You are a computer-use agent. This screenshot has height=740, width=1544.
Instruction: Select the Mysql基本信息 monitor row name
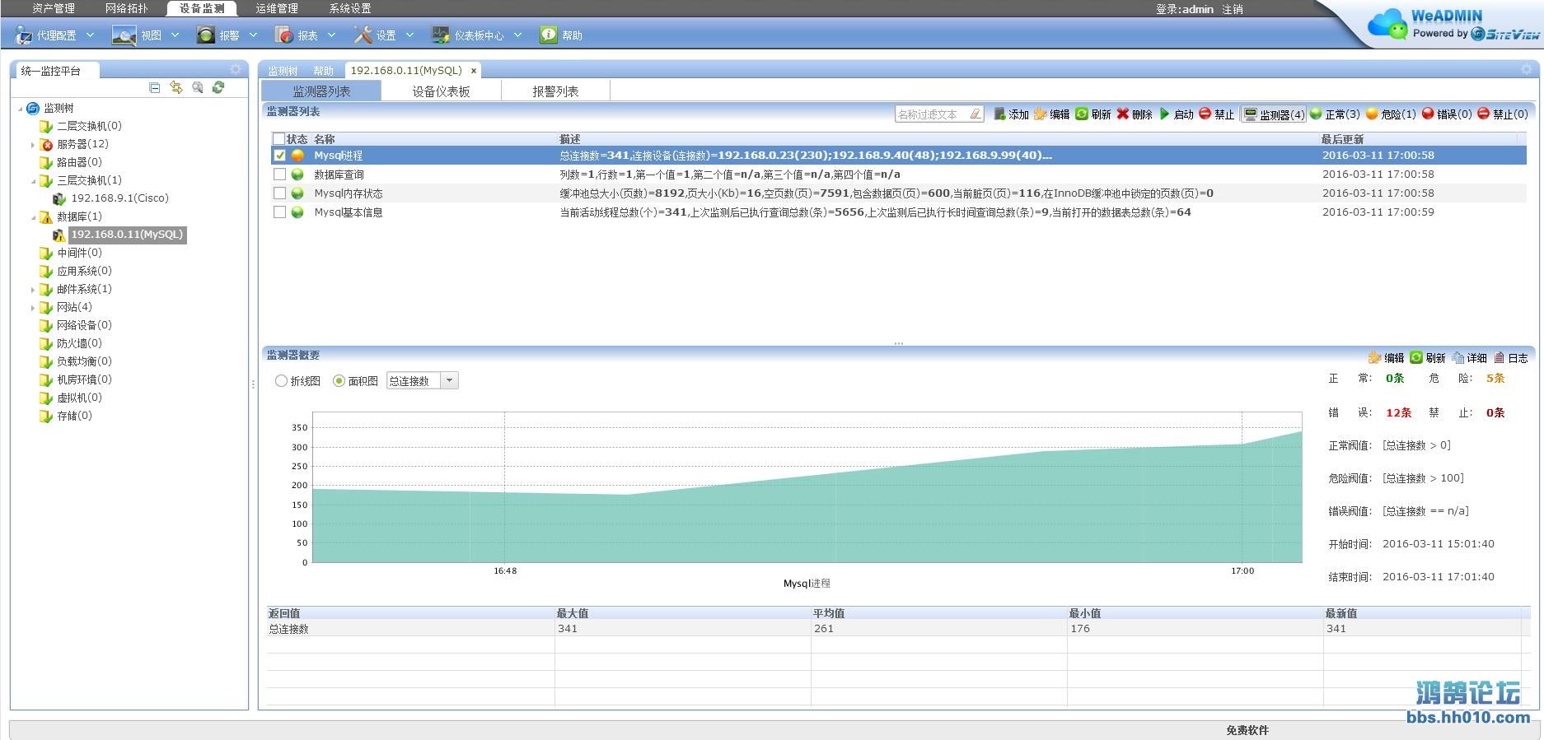[349, 212]
